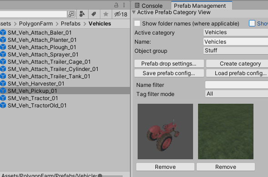Click the project search input field

[33, 14]
